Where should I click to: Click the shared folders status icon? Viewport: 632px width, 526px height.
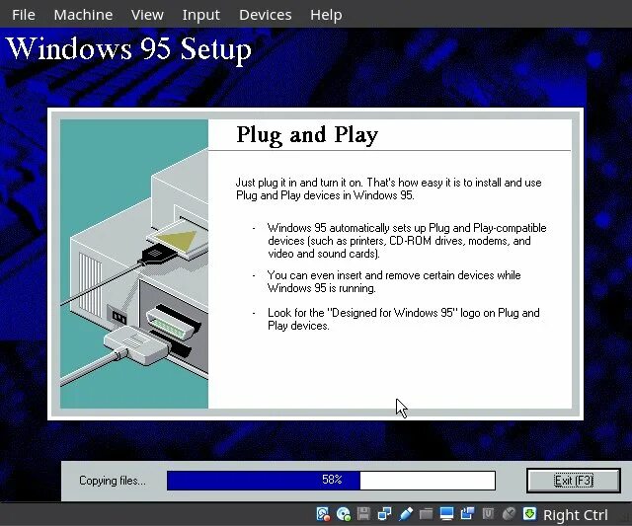point(426,514)
